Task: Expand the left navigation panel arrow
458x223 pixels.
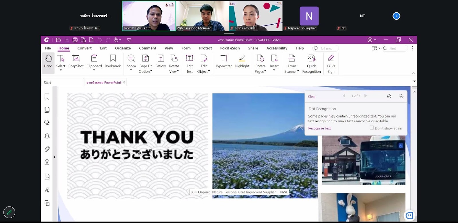Action: [x=54, y=157]
